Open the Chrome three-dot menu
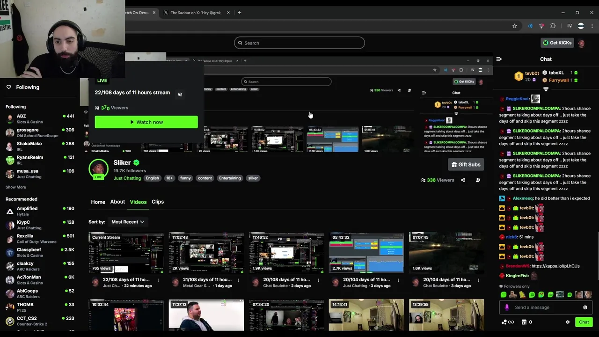Screen dimensions: 599x337 [x=592, y=26]
